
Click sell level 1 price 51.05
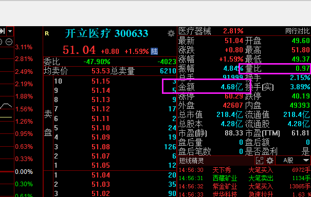101,165
